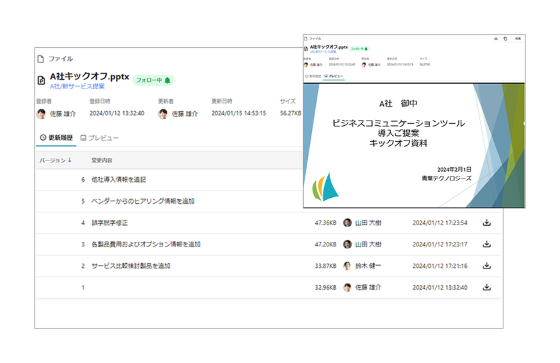
Task: Click the copy icon in preview window header
Action: click(x=505, y=39)
